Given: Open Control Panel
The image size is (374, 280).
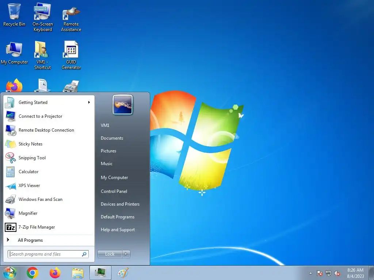Looking at the screenshot, I should [x=114, y=191].
